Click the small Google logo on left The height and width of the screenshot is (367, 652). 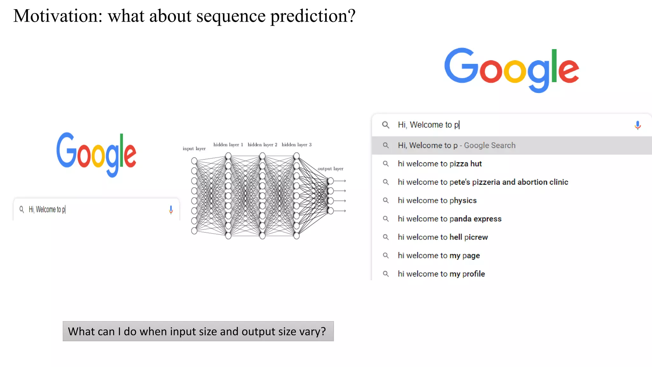pos(96,155)
